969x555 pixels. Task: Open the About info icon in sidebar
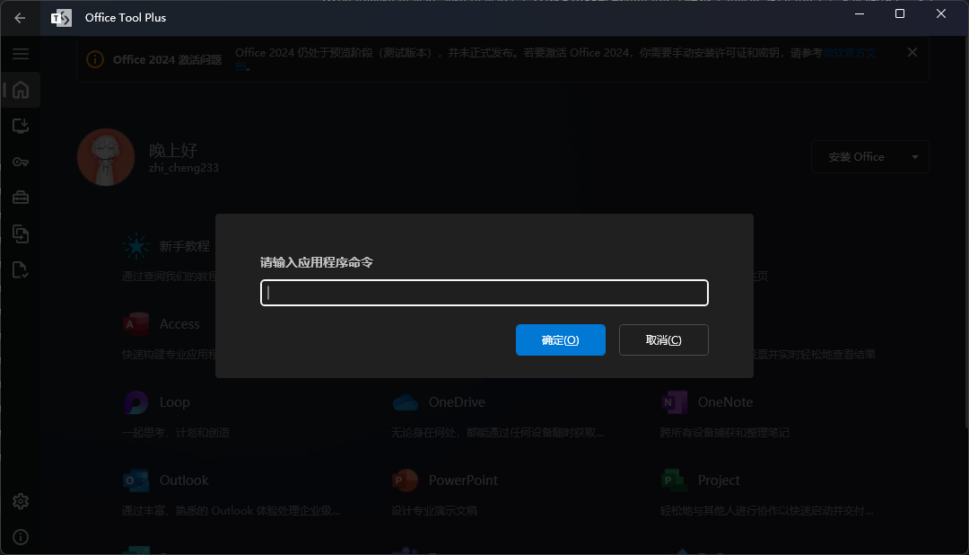tap(21, 537)
